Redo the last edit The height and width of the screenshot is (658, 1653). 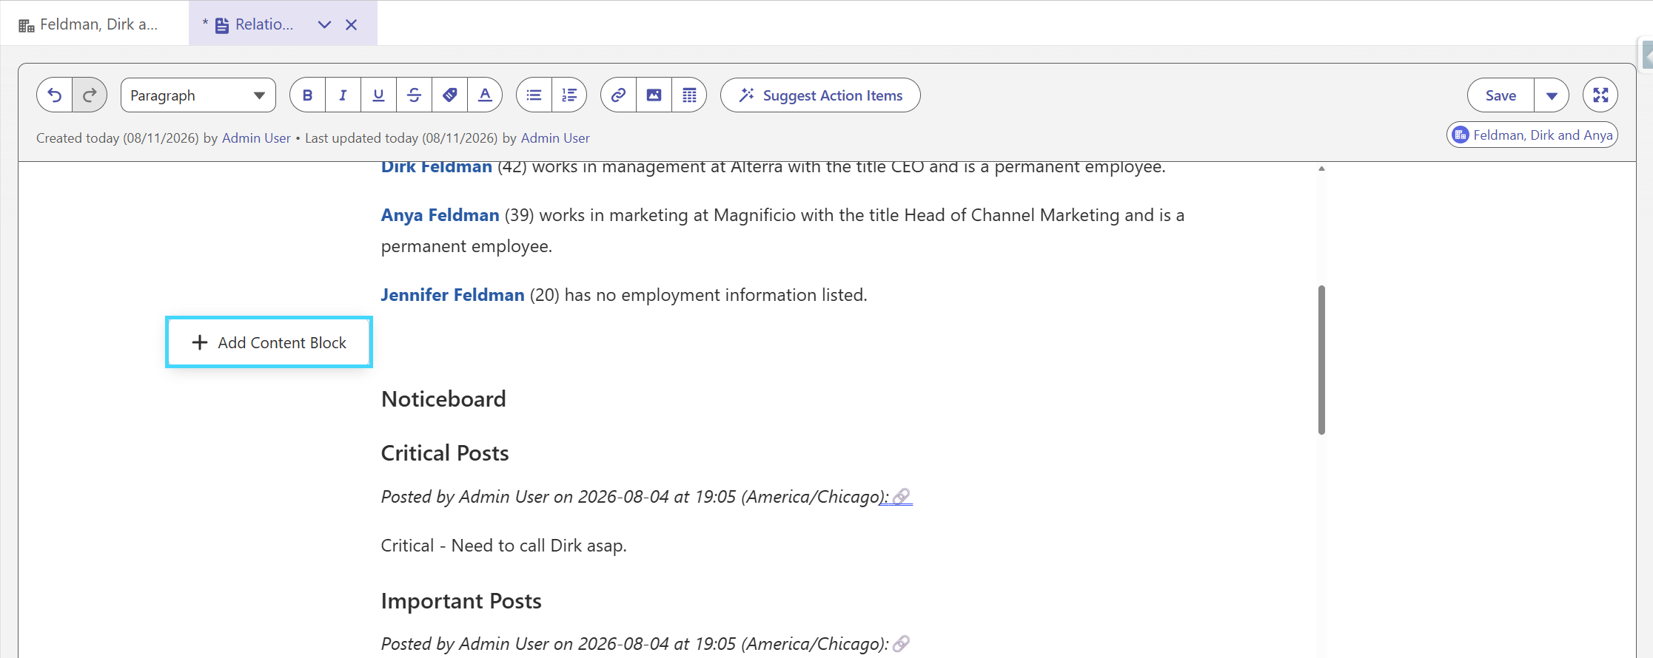pos(90,95)
